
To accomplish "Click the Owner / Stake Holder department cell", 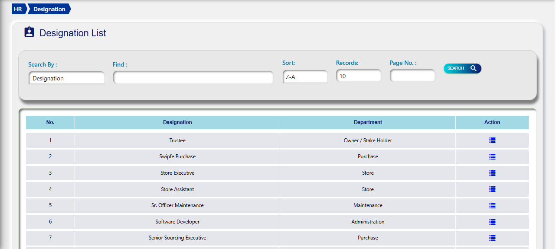I will tap(368, 140).
